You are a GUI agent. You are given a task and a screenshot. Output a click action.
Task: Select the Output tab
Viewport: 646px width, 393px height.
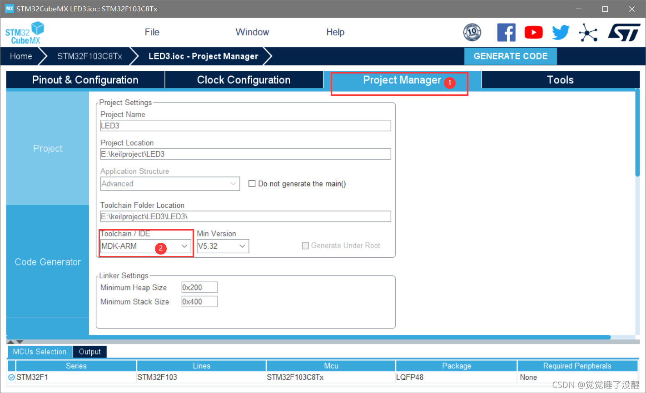coord(89,352)
